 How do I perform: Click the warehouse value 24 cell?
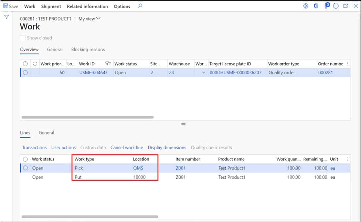point(171,73)
